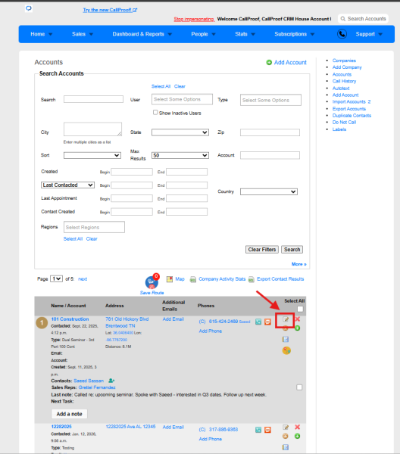
Task: Click teal call icon for 317-886-9363
Action: tap(258, 430)
